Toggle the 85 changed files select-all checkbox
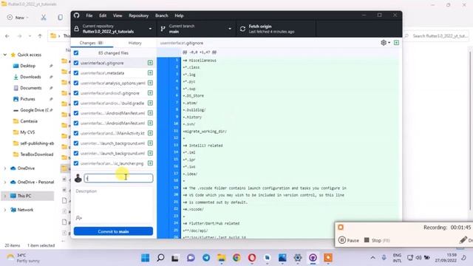 (76, 52)
